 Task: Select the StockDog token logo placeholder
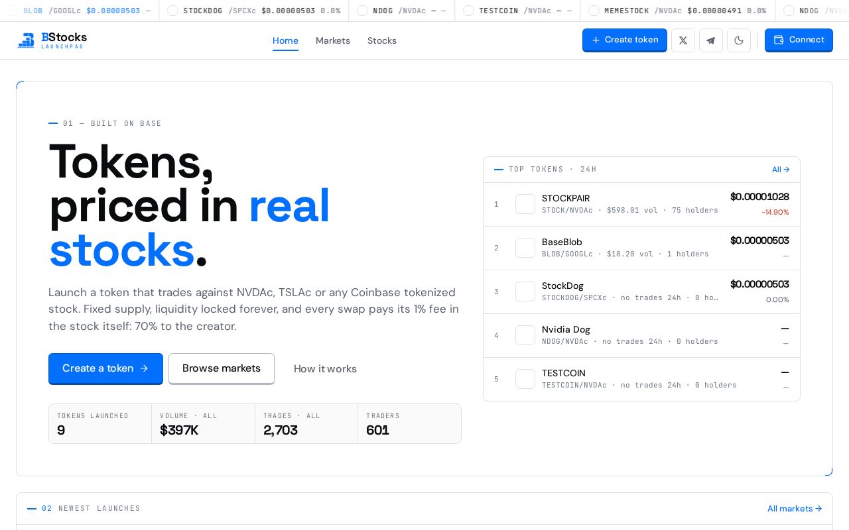525,291
